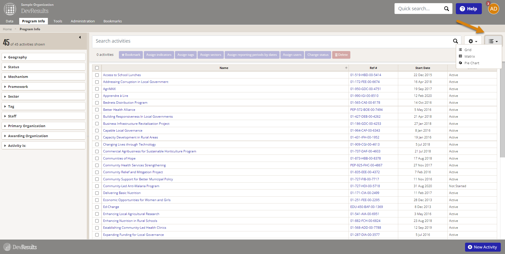Open Bednets Distribution Program activity
The image size is (505, 254).
125,103
